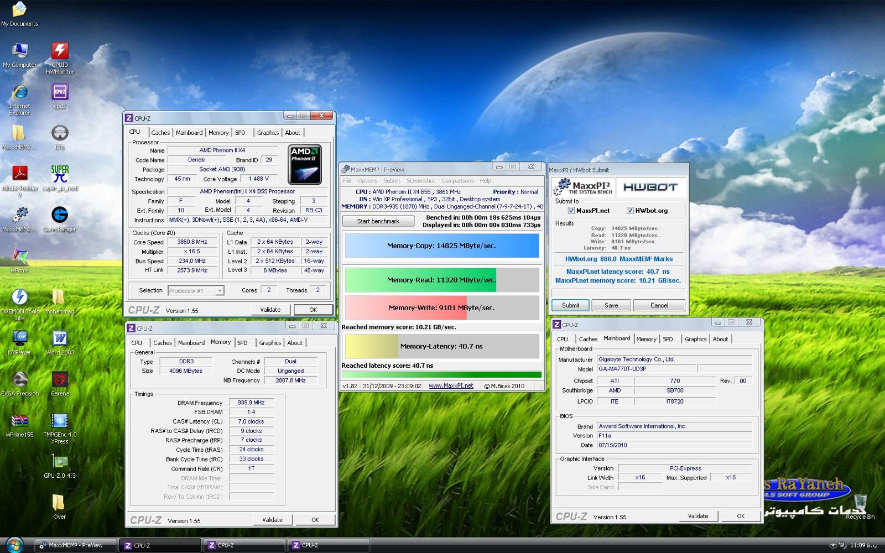
Task: Click the DRAM Frequency value field
Action: point(251,403)
